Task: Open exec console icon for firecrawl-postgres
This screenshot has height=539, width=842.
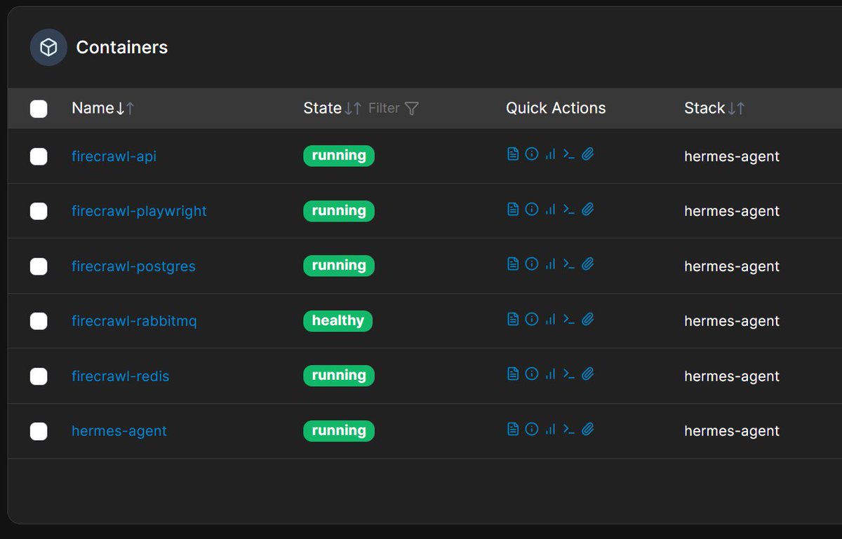Action: [x=569, y=264]
